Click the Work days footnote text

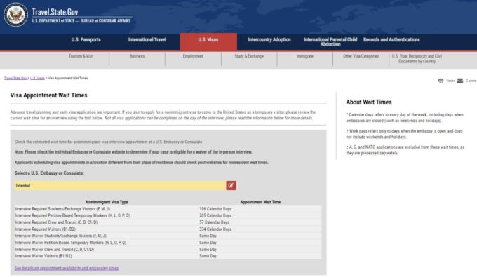(x=404, y=134)
